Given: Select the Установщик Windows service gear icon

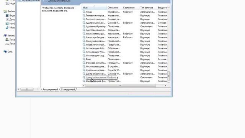Looking at the screenshot, I should (x=84, y=52).
